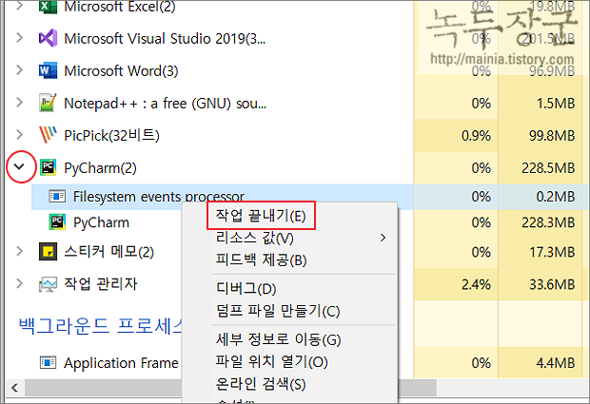Expand the 스티커 메모(2) group
The image size is (590, 404).
[20, 251]
